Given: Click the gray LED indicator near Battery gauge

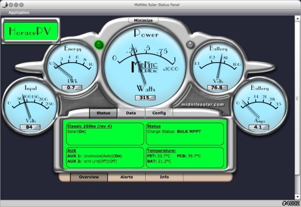Looking at the screenshot, I should 190,44.
